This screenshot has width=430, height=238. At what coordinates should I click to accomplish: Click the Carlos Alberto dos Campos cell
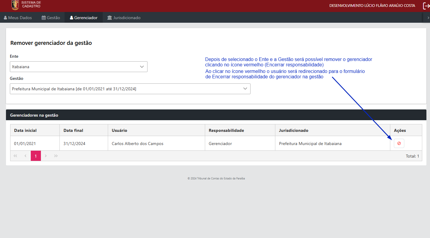point(156,144)
